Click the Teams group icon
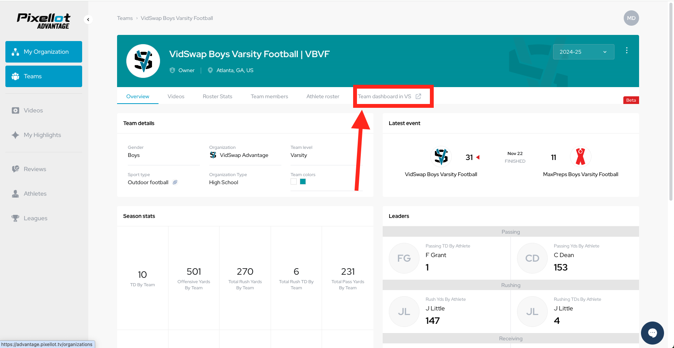The height and width of the screenshot is (348, 674). [15, 76]
